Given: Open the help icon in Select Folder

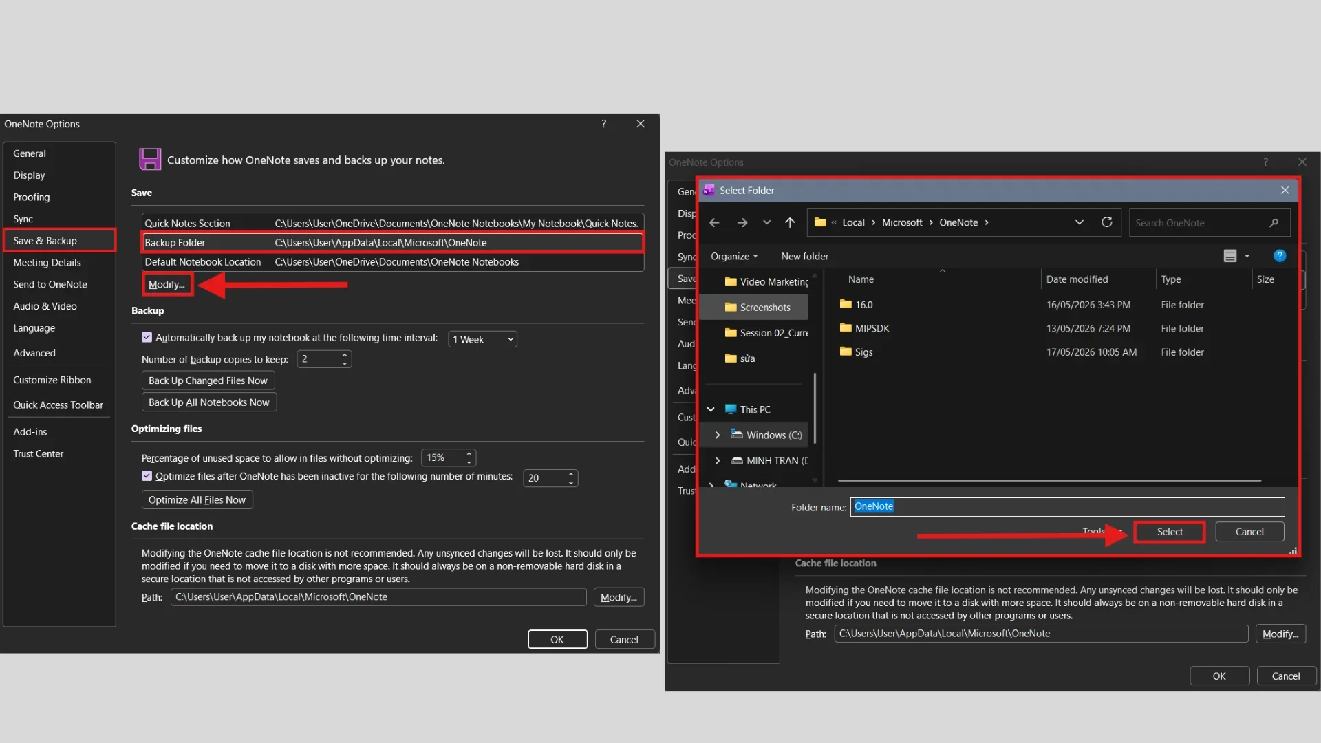Looking at the screenshot, I should [x=1280, y=256].
